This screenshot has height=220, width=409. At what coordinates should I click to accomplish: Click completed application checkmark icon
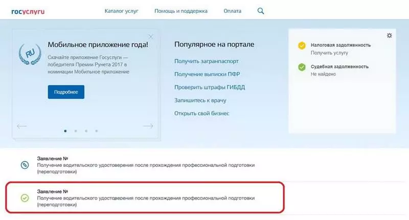tap(25, 198)
